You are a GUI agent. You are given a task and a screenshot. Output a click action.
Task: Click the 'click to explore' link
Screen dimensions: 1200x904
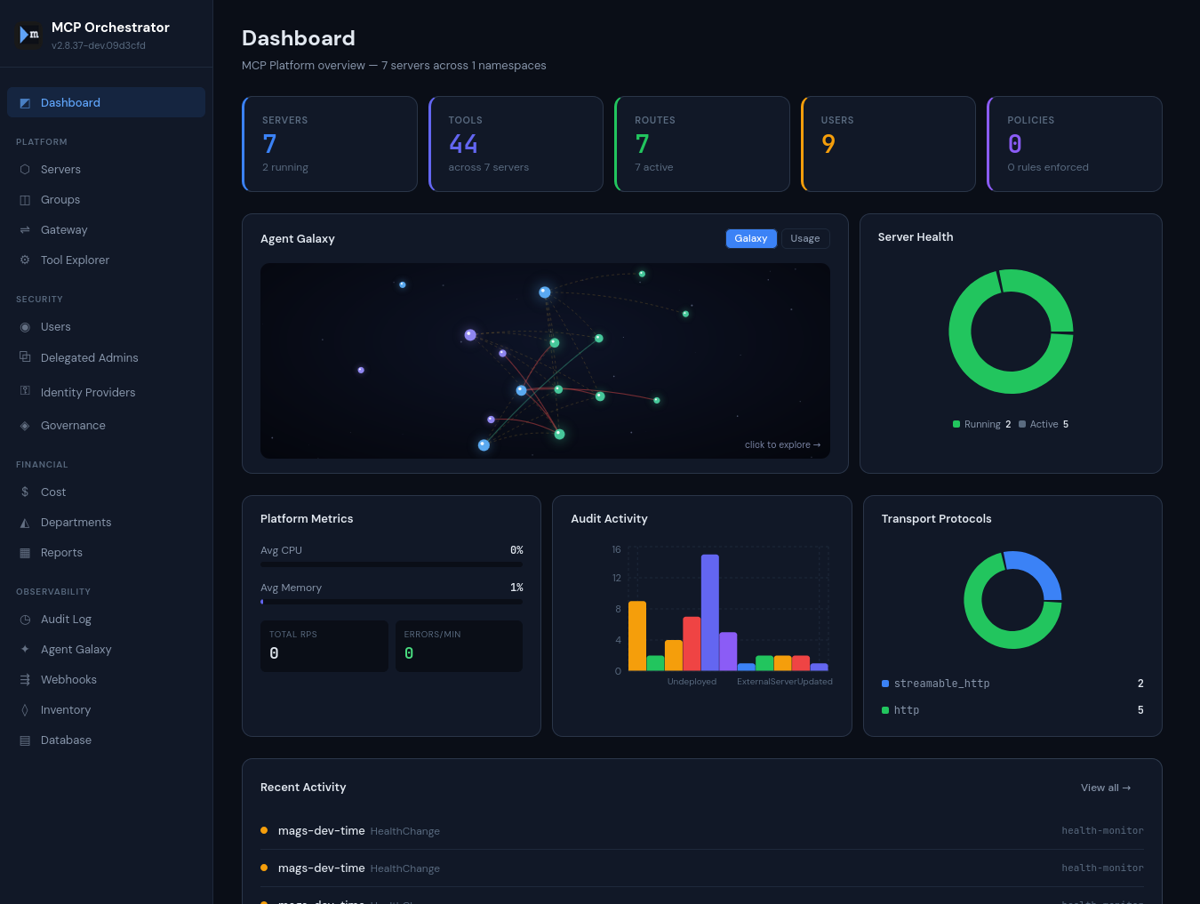(782, 444)
